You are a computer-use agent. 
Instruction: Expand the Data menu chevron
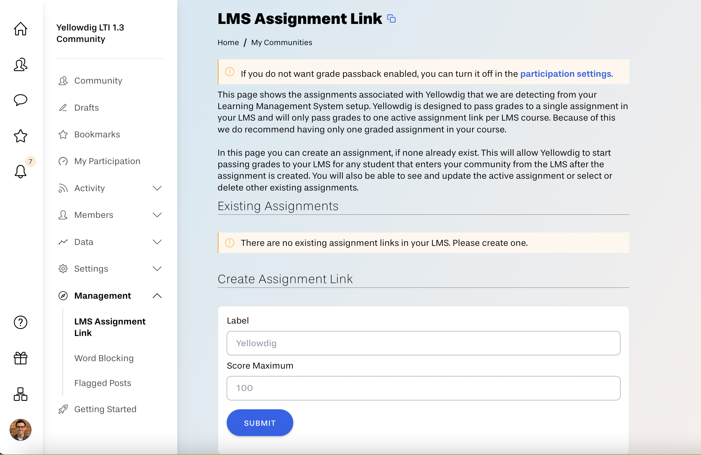157,242
